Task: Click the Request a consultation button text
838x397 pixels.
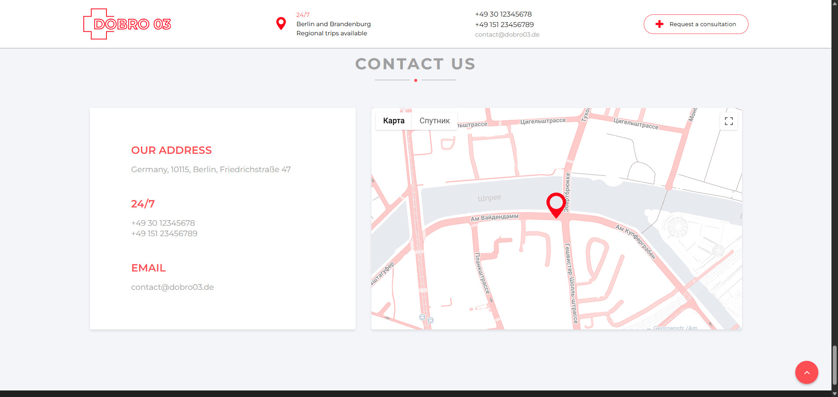Action: [x=702, y=24]
